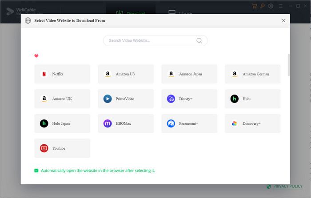Click the "Amazon German" label

click(256, 74)
